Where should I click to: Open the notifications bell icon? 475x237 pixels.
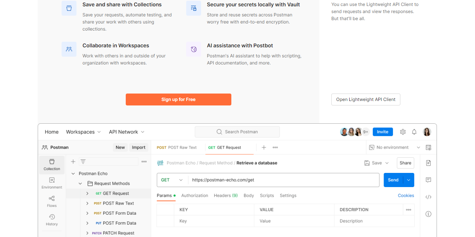tap(414, 132)
